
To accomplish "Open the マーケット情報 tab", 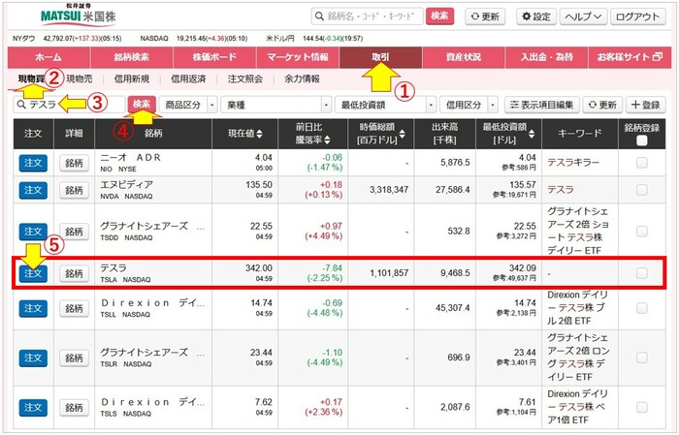I will tap(298, 57).
